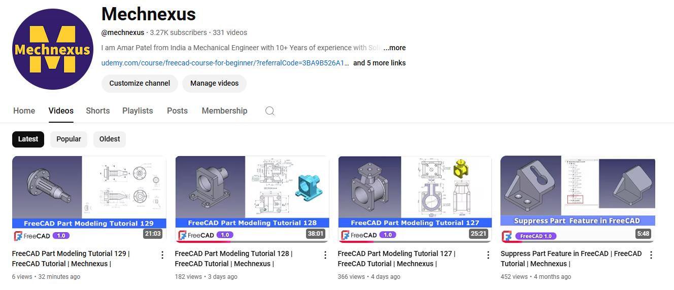Open options menu for Tutorial 128 video

(x=325, y=255)
